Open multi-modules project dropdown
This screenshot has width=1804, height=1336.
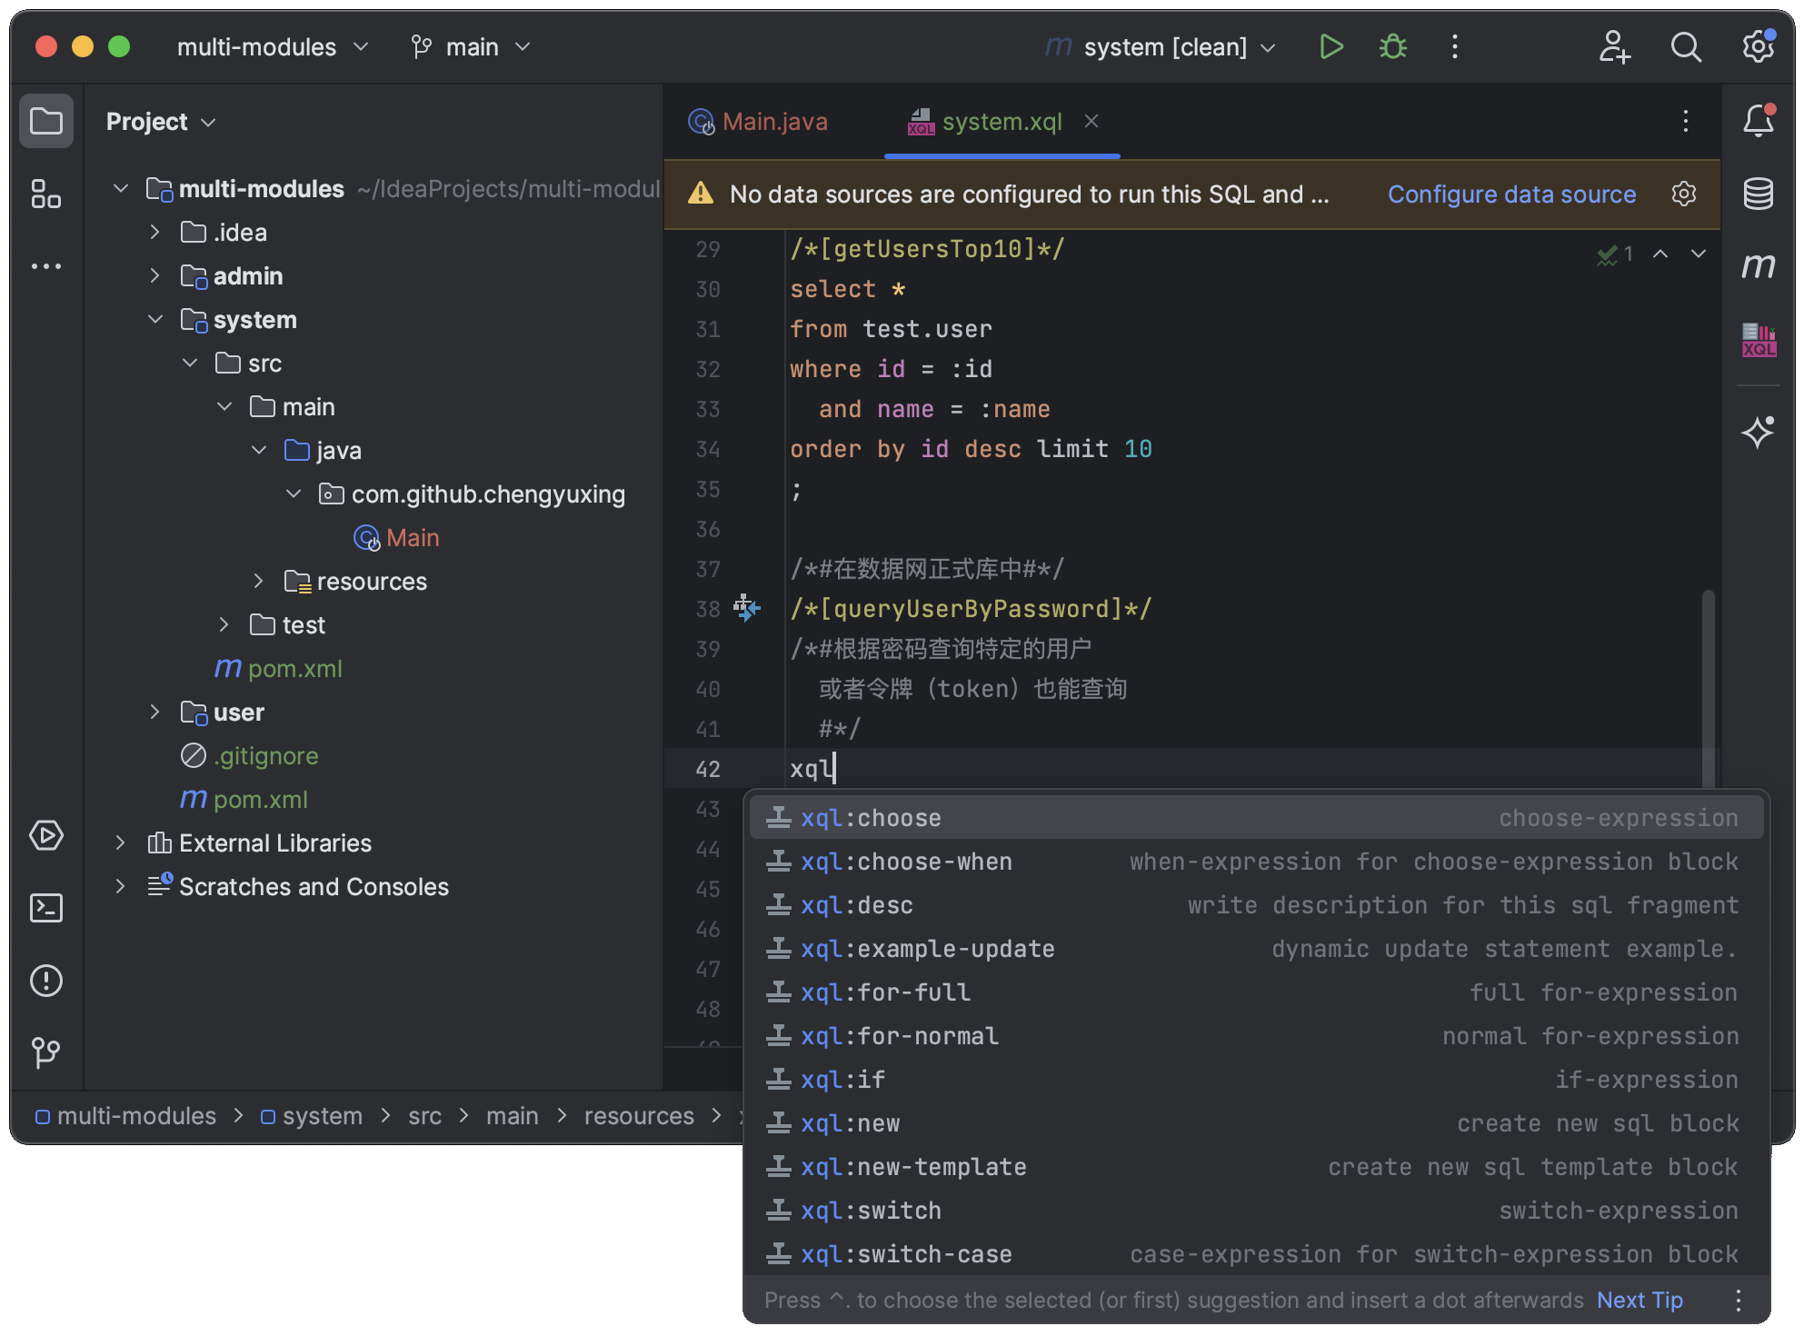point(273,46)
